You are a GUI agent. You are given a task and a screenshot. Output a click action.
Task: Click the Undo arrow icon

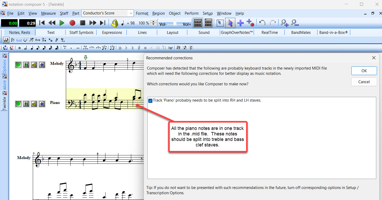pos(262,23)
